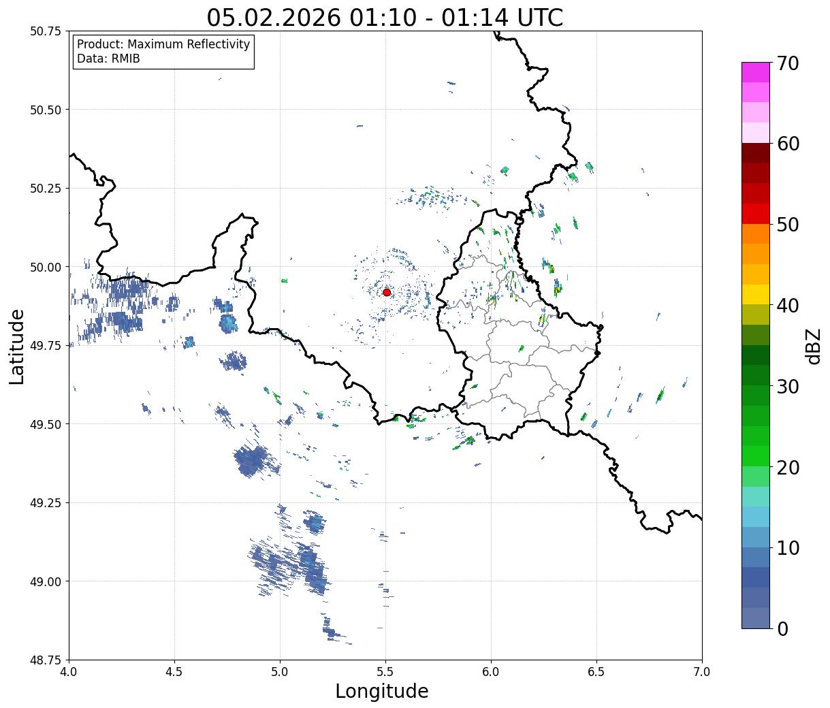
Task: Click latitude tick label 50.25
Action: tap(46, 189)
